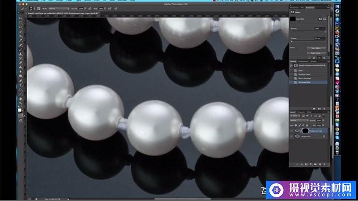The image size is (358, 201).
Task: Open layer filter Kind dropdown
Action: pos(295,116)
